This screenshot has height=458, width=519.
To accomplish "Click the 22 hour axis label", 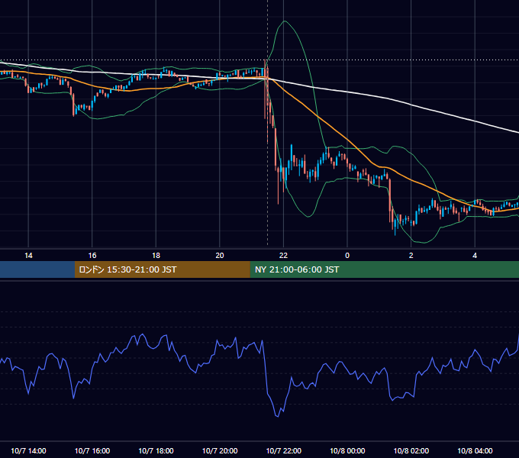I will coord(283,256).
